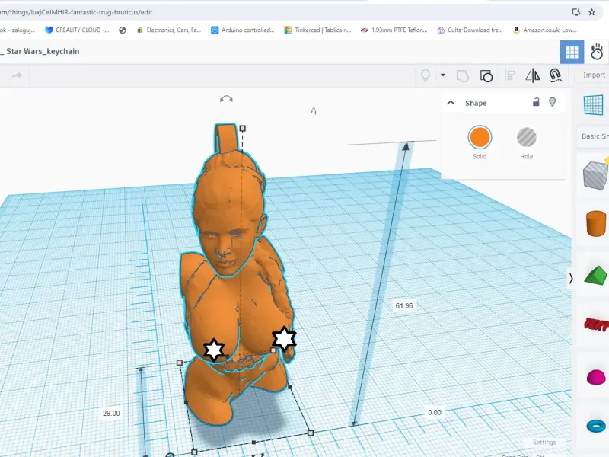This screenshot has height=457, width=609.
Task: Open the Tinkercad Tablica bookmark
Action: (317, 30)
